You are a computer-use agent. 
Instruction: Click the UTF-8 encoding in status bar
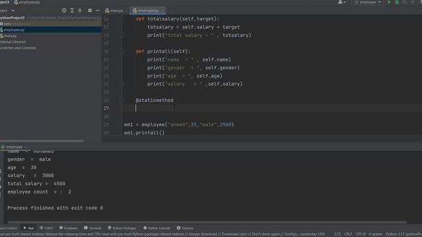(361, 234)
